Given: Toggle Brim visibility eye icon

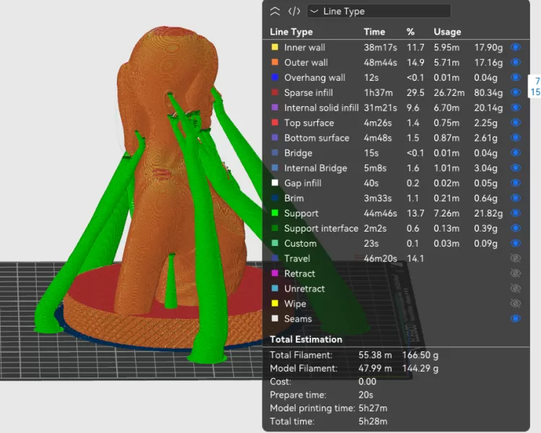Looking at the screenshot, I should coord(515,198).
